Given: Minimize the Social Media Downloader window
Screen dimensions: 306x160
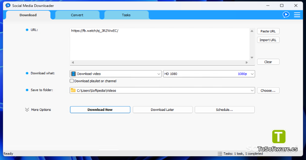Looking at the screenshot, I should (x=268, y=5).
